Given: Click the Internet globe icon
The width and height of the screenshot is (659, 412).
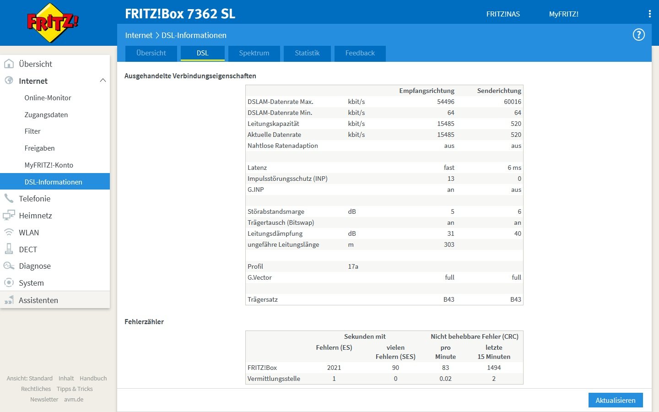Looking at the screenshot, I should [x=9, y=81].
